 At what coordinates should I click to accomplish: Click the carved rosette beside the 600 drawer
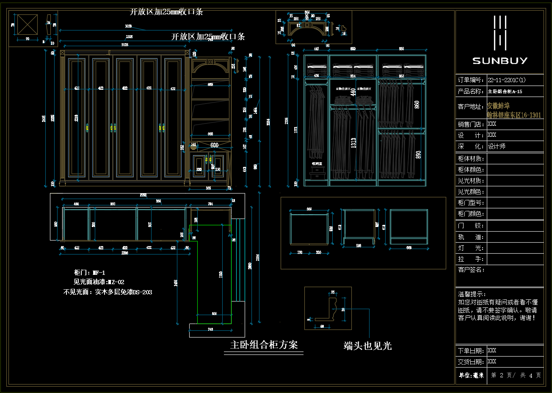tap(194, 145)
